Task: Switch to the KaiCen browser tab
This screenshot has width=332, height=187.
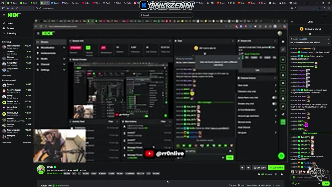Action: pyautogui.click(x=65, y=3)
